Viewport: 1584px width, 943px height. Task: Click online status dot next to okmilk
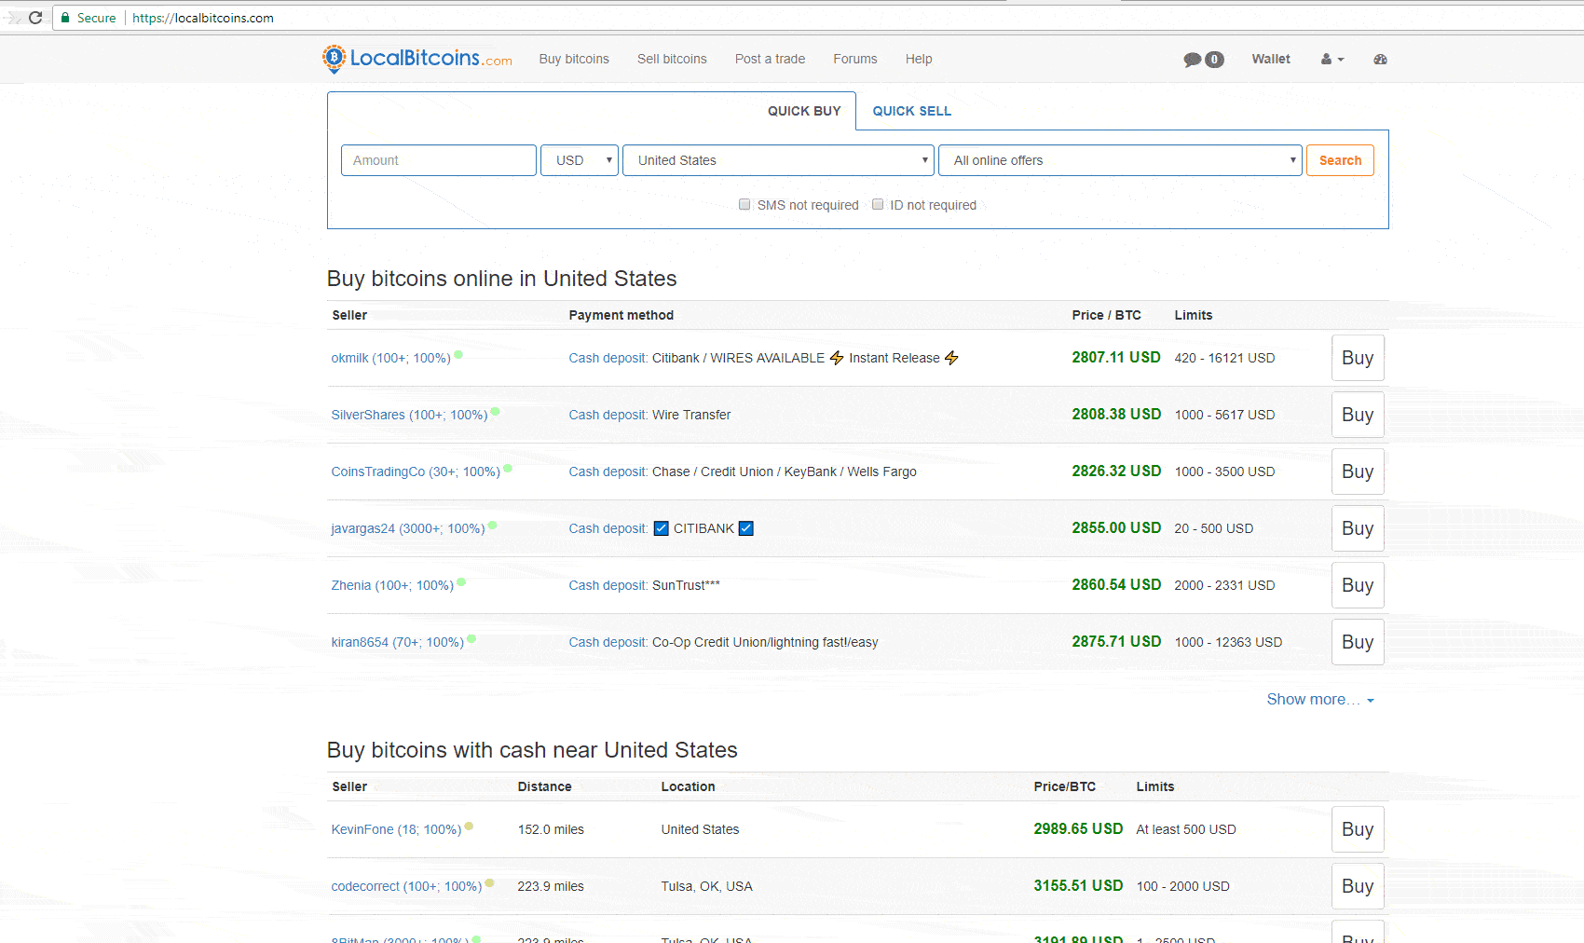click(458, 355)
